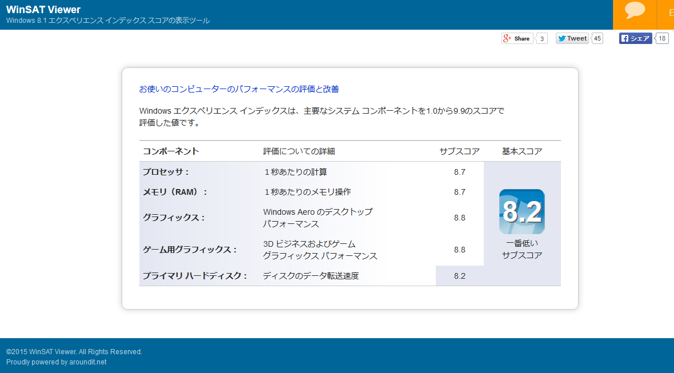Click the メモリ（RAM） row label
Screen dimensions: 674x373
coord(175,192)
